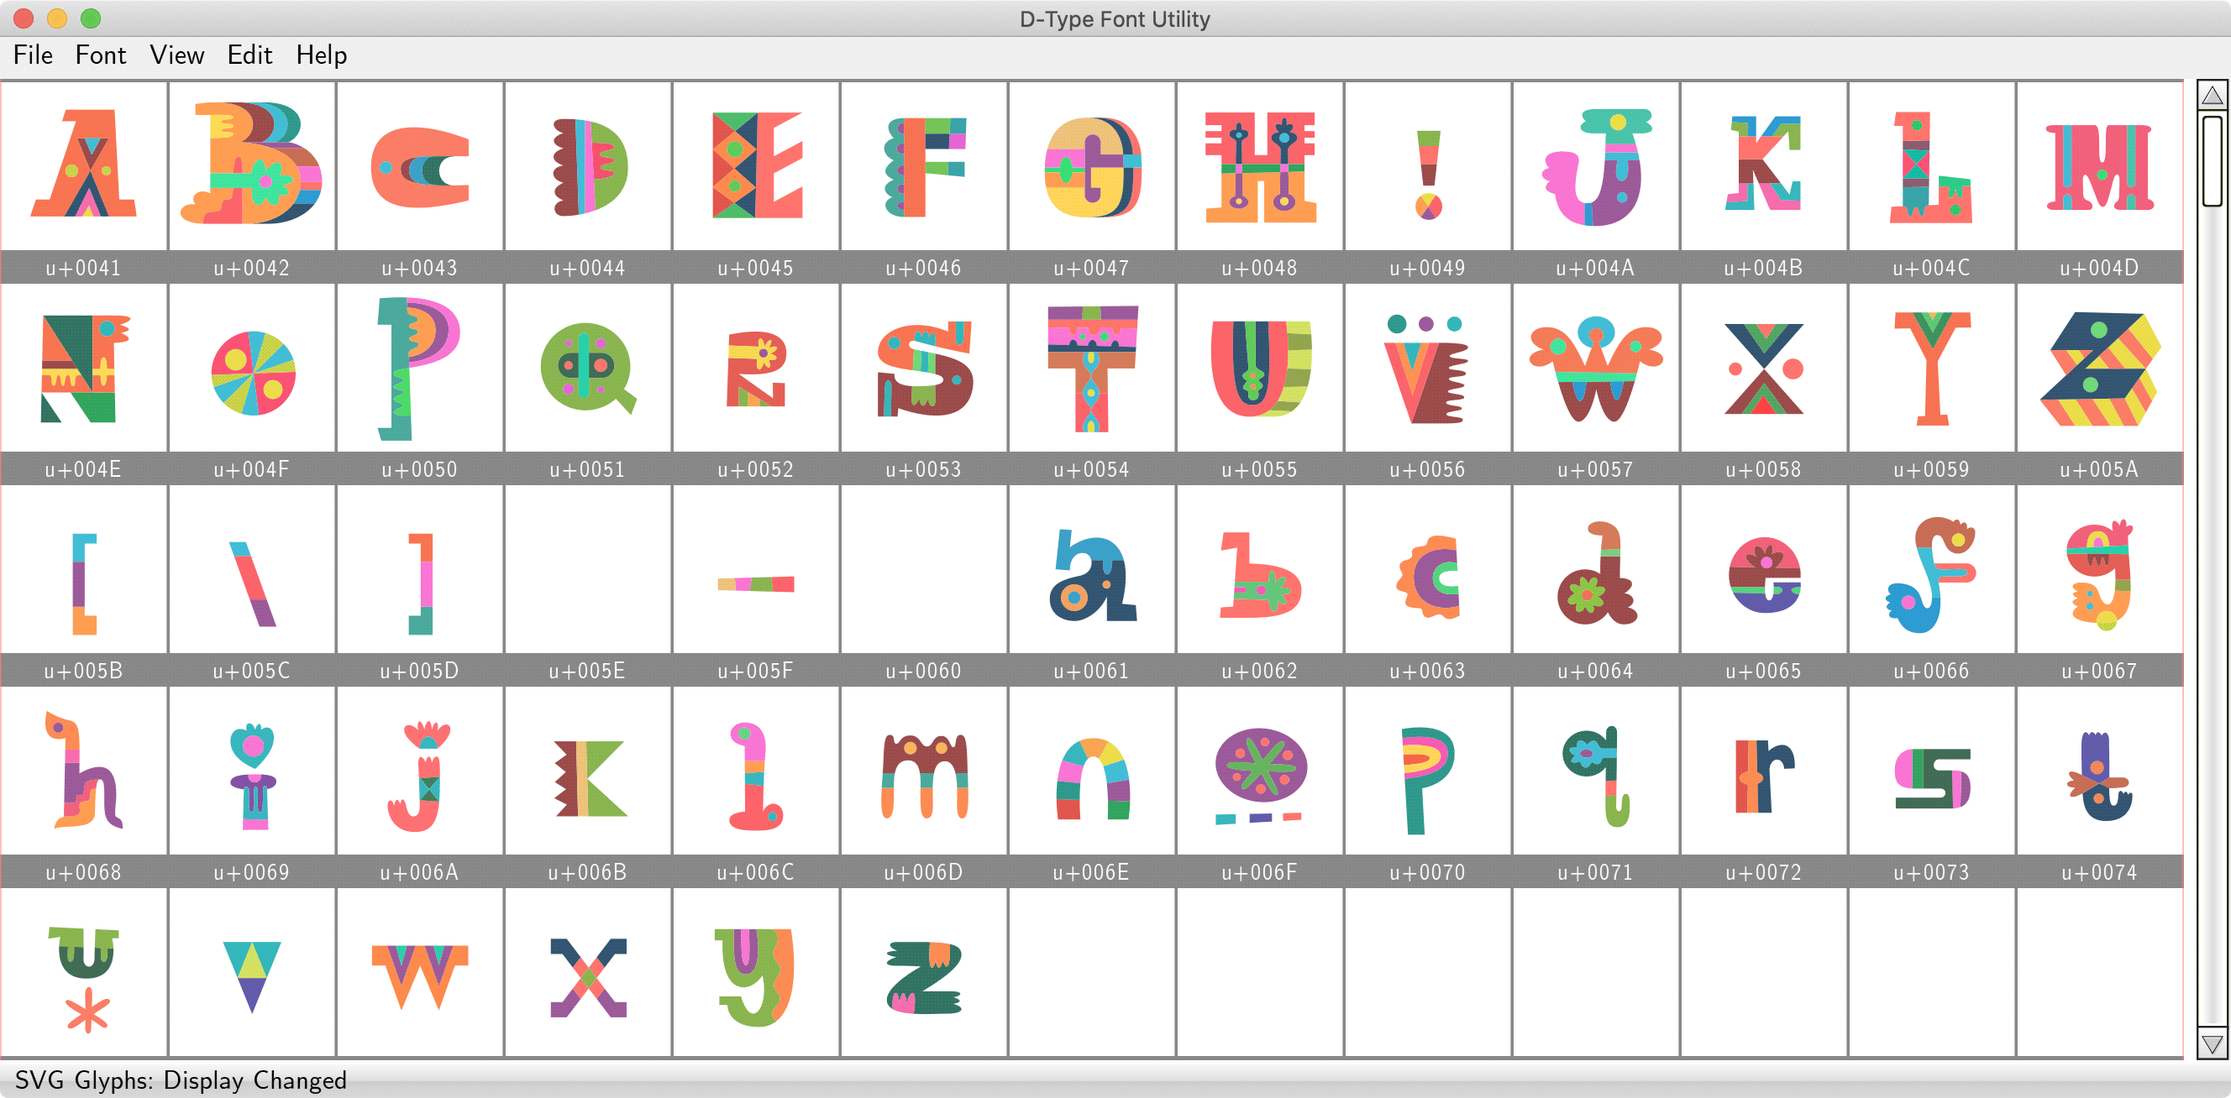The width and height of the screenshot is (2231, 1098).
Task: Select the lowercase k glyph at u+006B
Action: click(590, 778)
